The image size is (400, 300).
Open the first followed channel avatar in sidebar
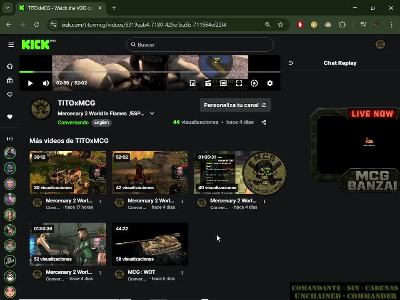click(10, 153)
